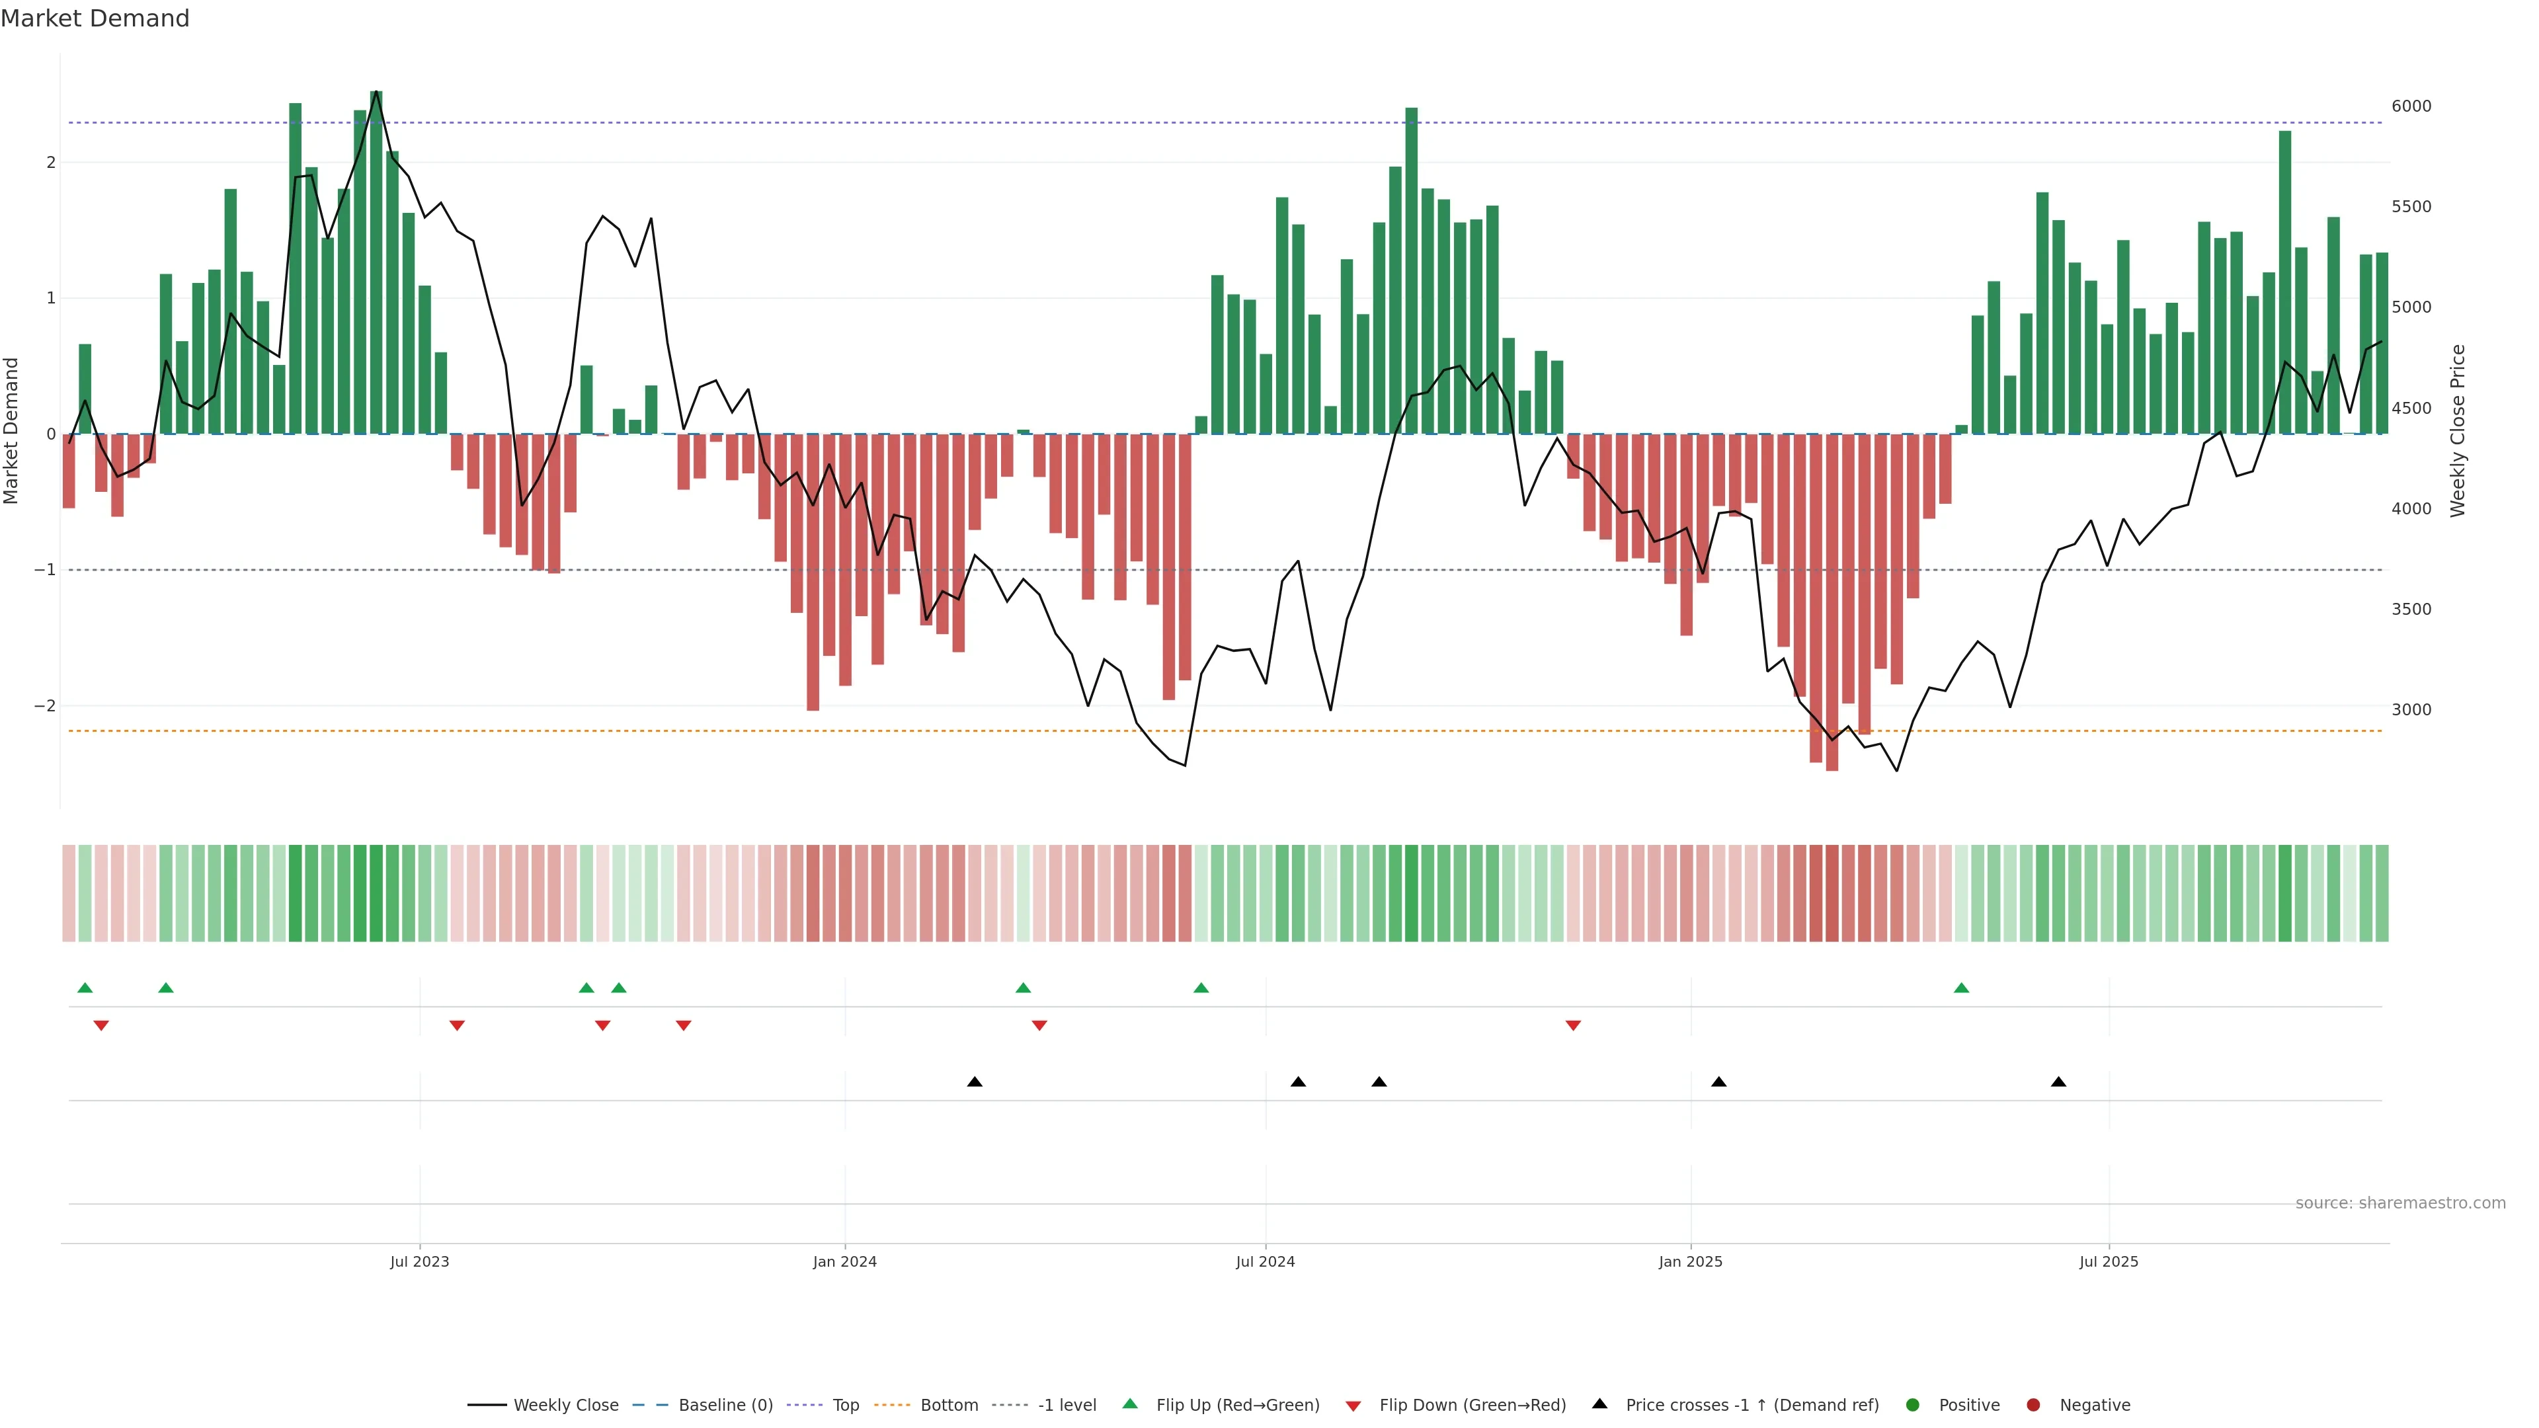Click the first green Flip Up marker
The image size is (2539, 1428).
[x=85, y=988]
